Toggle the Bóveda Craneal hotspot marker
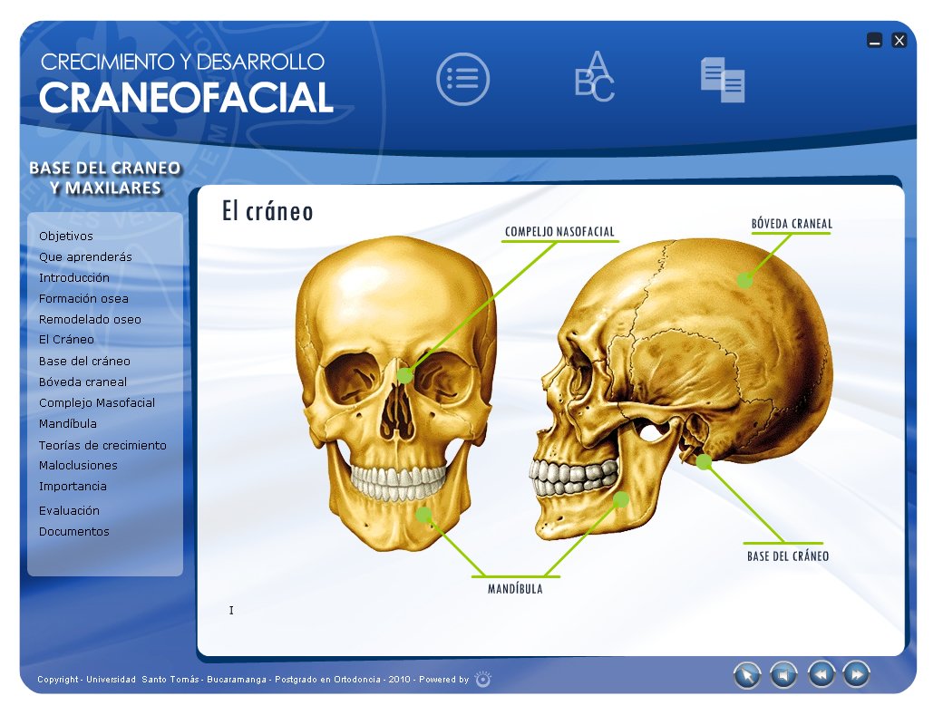 (745, 280)
